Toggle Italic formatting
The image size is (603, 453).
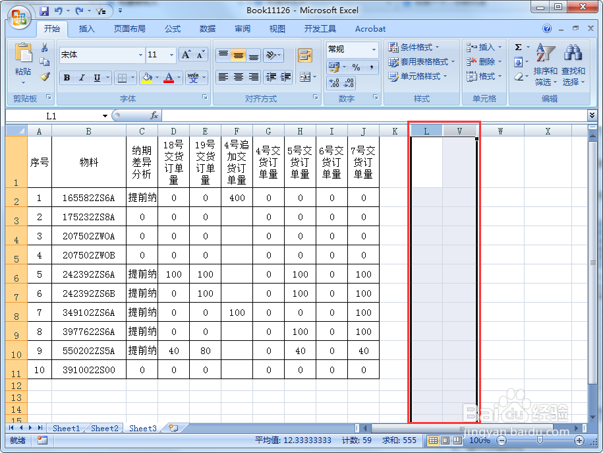click(x=82, y=78)
